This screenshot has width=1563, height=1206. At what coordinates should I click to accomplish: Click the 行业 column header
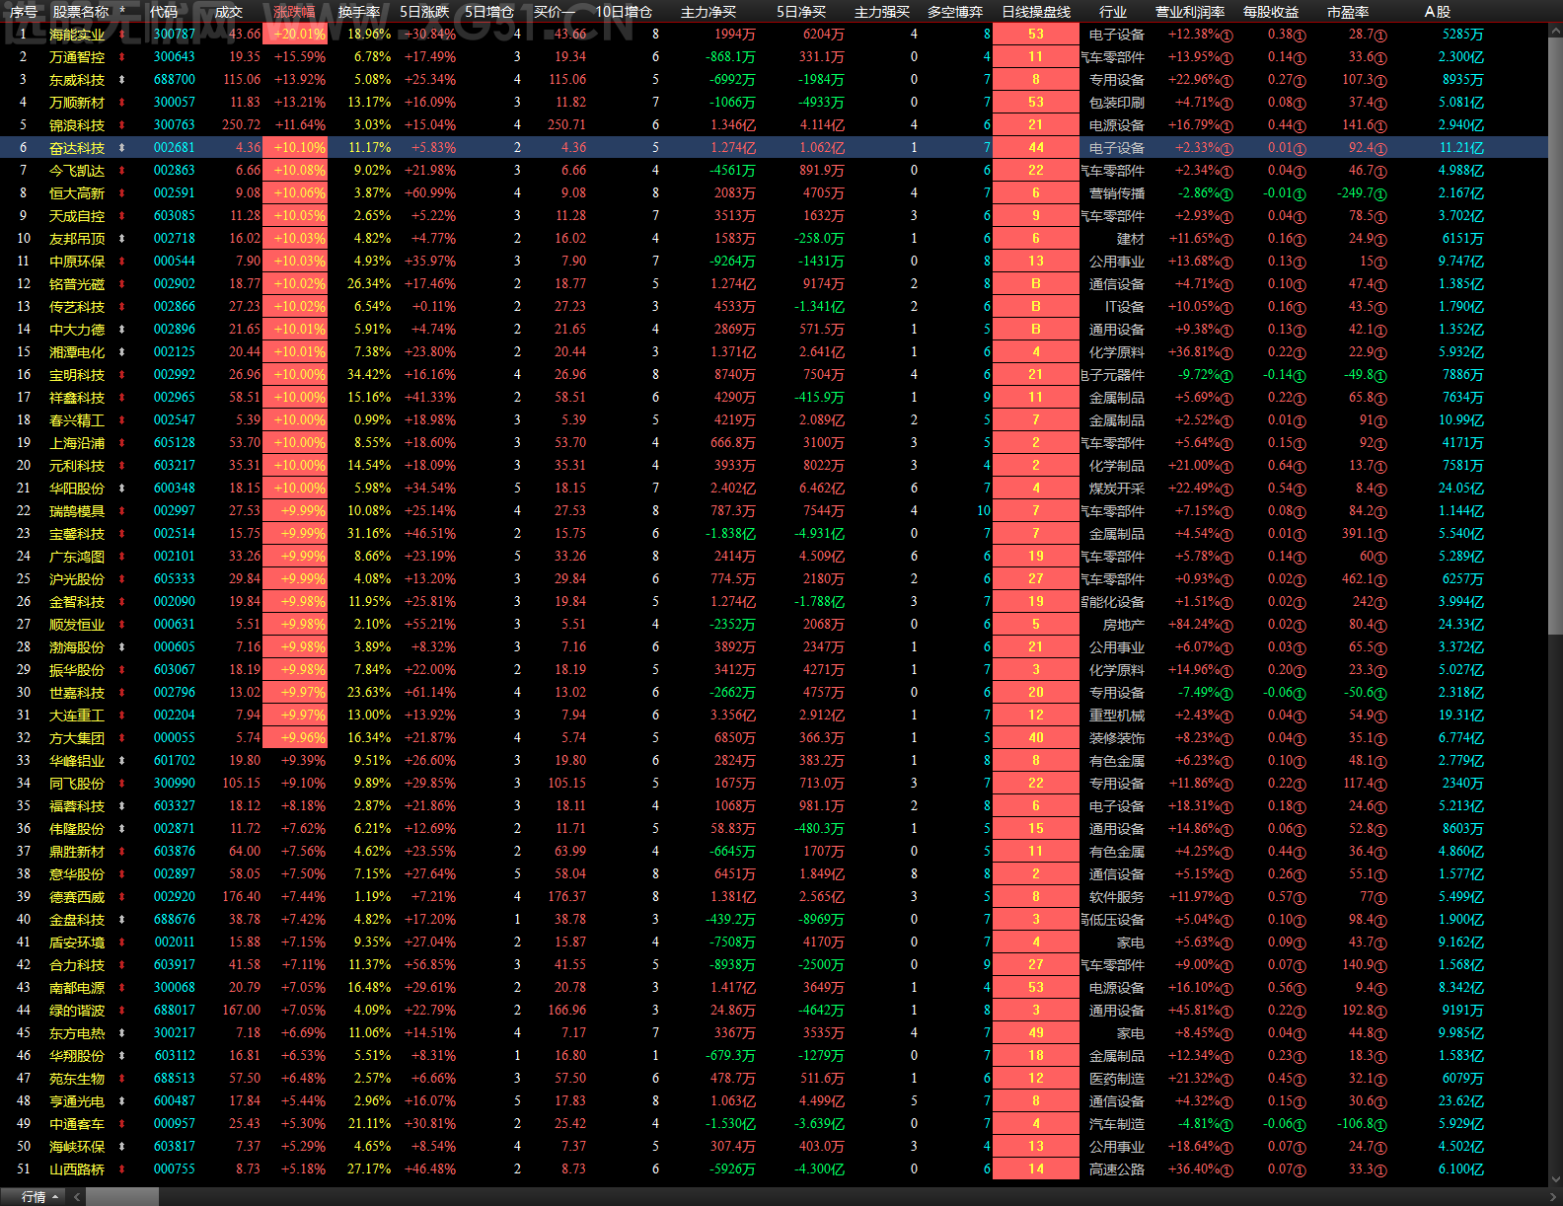coord(1113,12)
